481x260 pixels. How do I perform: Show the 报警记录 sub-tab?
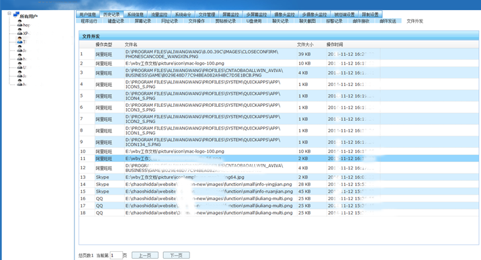pos(334,21)
